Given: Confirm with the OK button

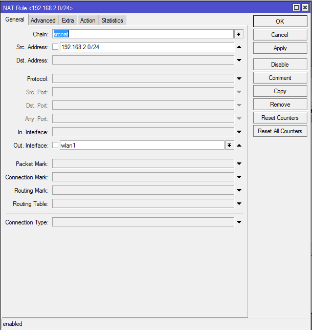Looking at the screenshot, I should [280, 21].
